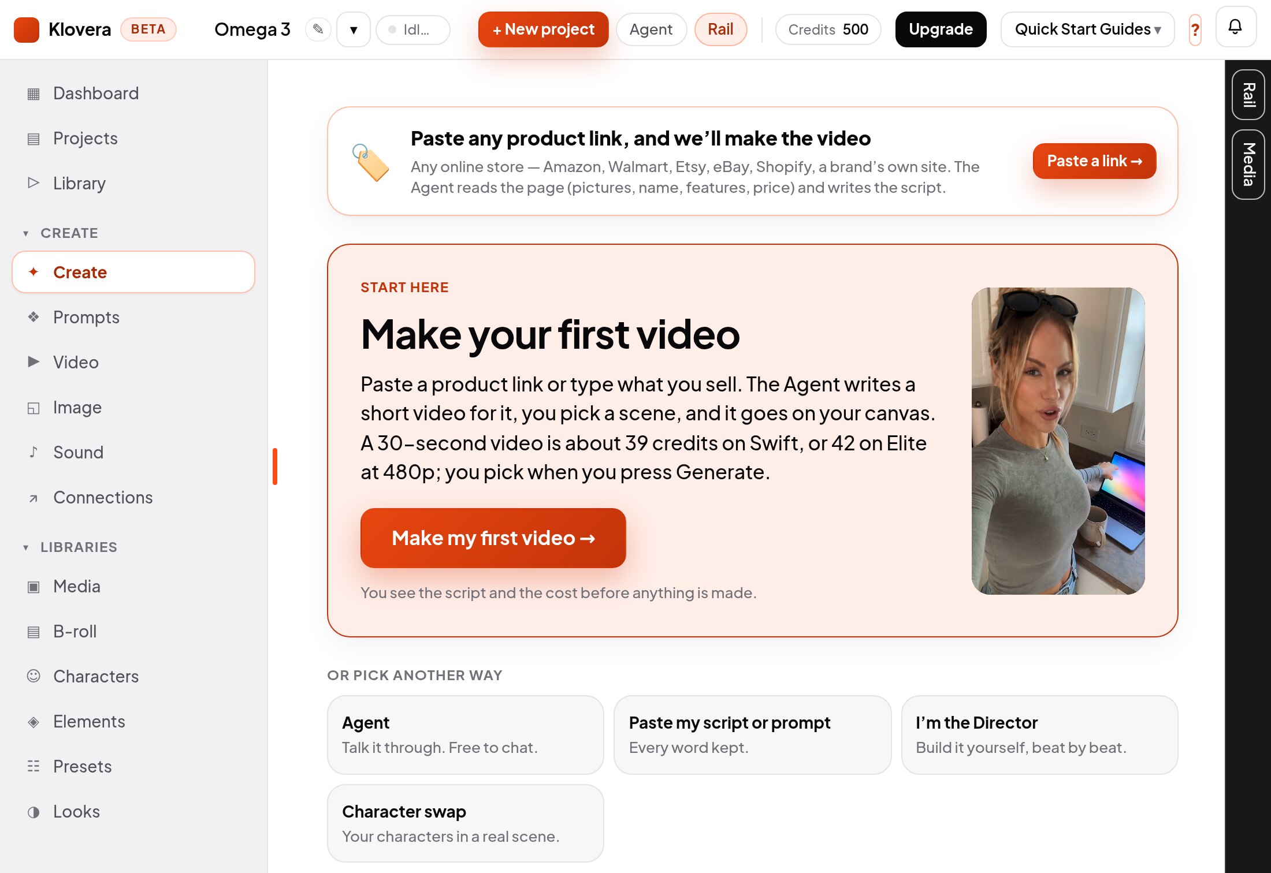Screen dimensions: 1271x873
Task: Expand the Quick Start Guides dropdown
Action: click(x=1087, y=29)
